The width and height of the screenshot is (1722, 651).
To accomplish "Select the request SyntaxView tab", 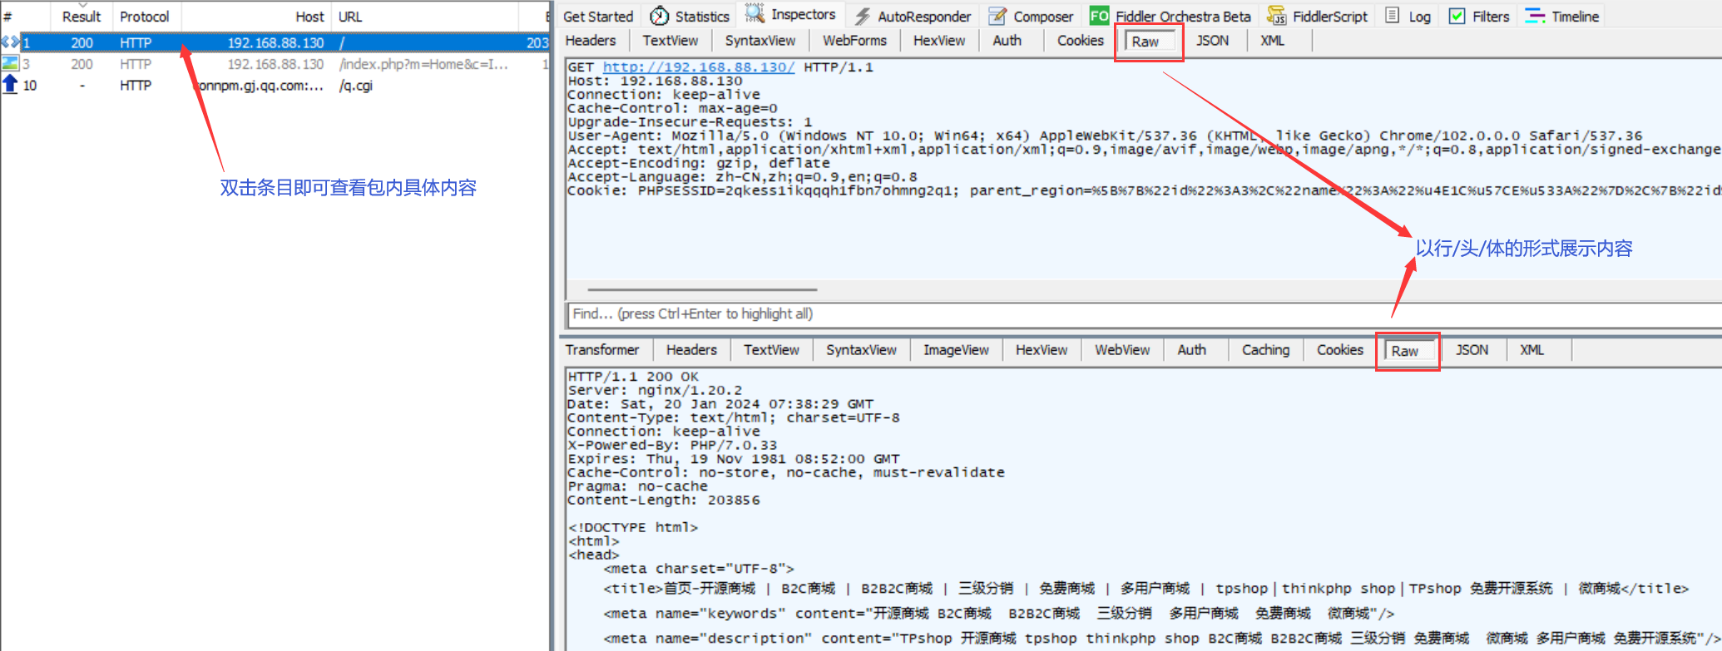I will pyautogui.click(x=760, y=41).
